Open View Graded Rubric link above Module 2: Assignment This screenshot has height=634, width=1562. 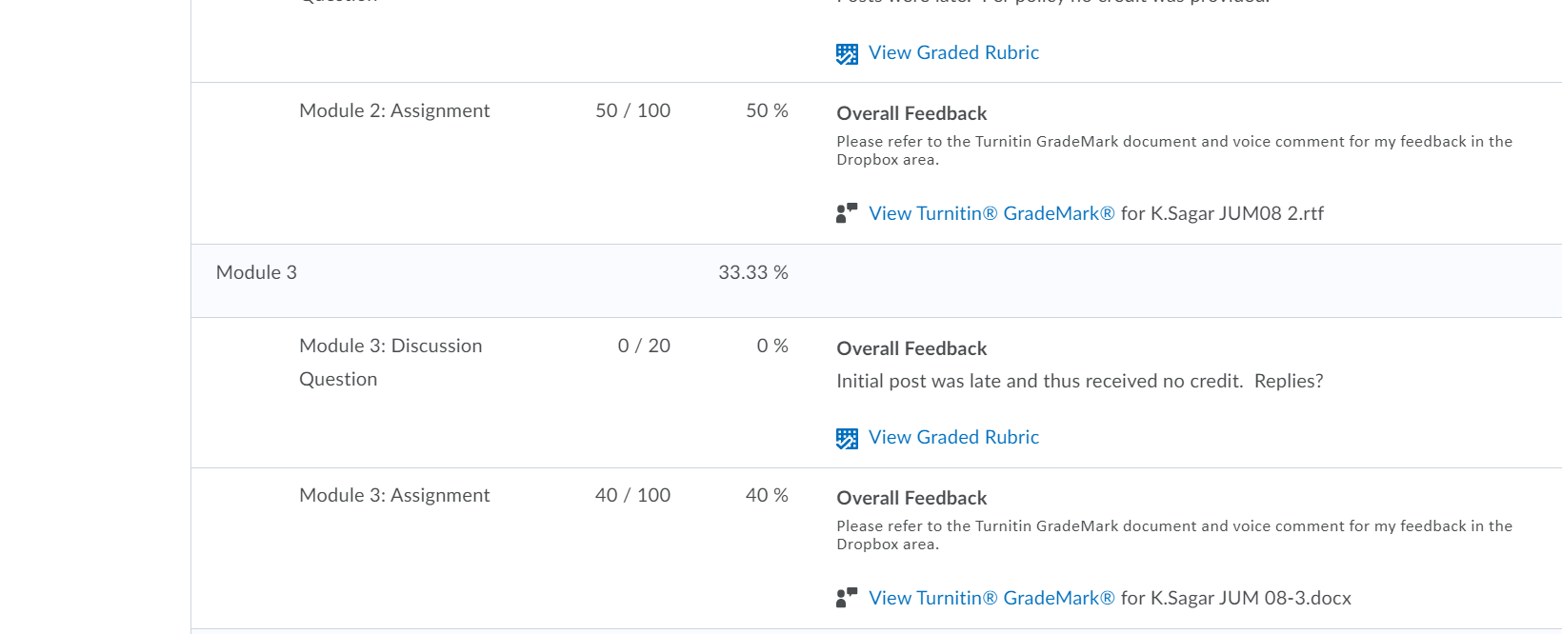[953, 52]
